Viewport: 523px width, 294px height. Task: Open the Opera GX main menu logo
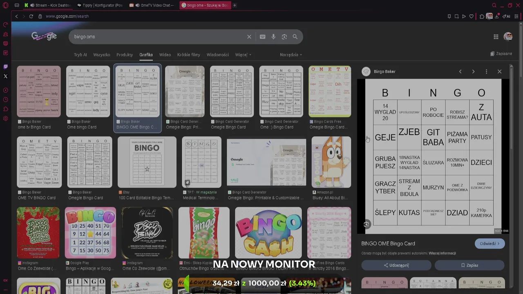(x=6, y=5)
